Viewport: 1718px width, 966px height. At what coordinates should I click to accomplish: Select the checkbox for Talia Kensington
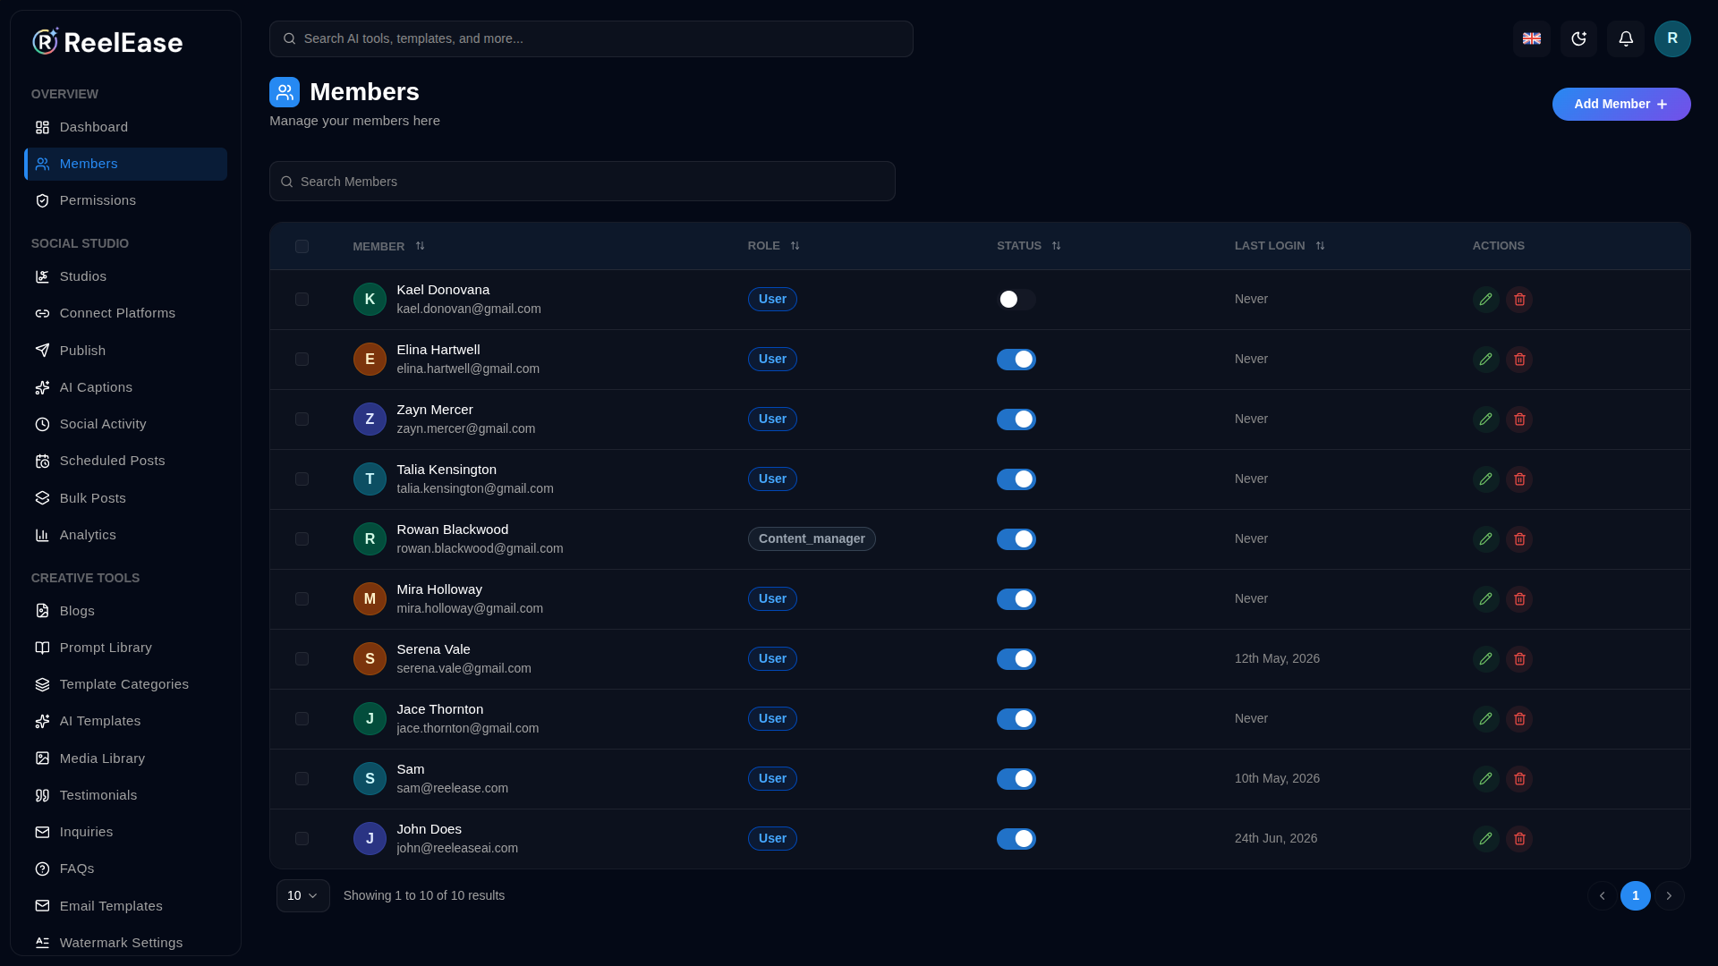(x=302, y=479)
